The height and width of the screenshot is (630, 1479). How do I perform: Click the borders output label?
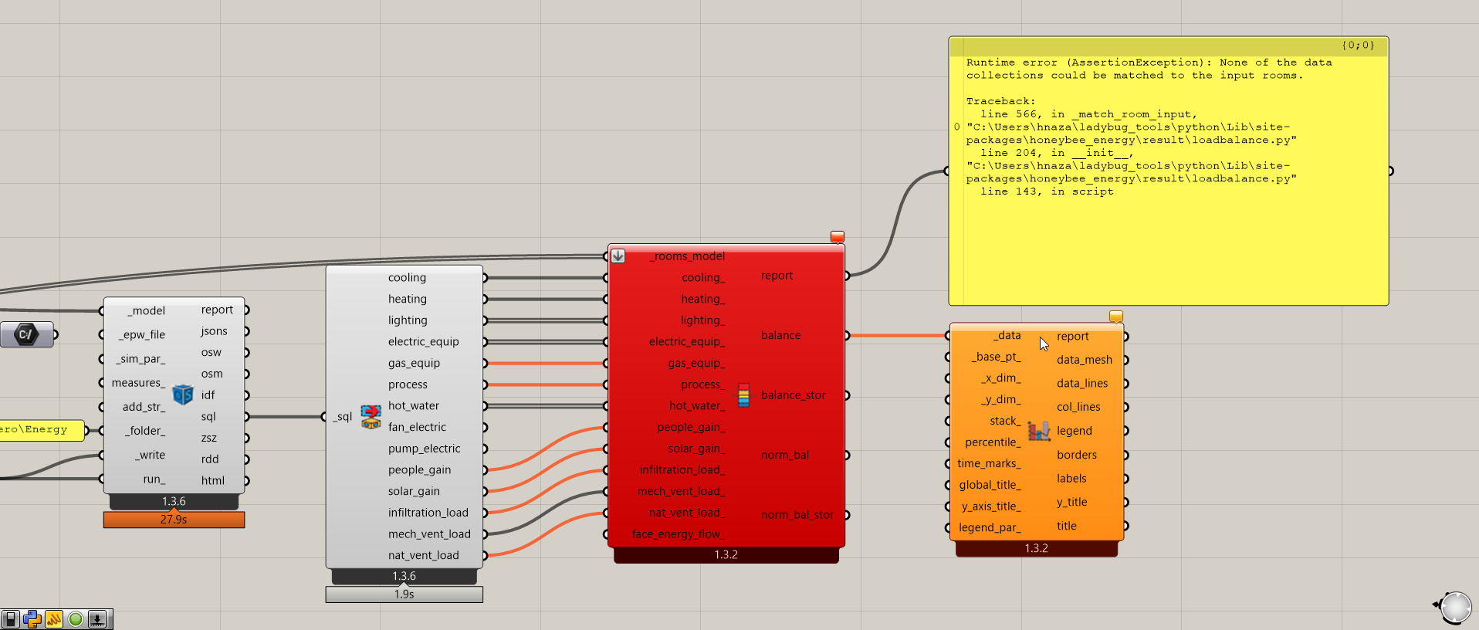point(1077,455)
